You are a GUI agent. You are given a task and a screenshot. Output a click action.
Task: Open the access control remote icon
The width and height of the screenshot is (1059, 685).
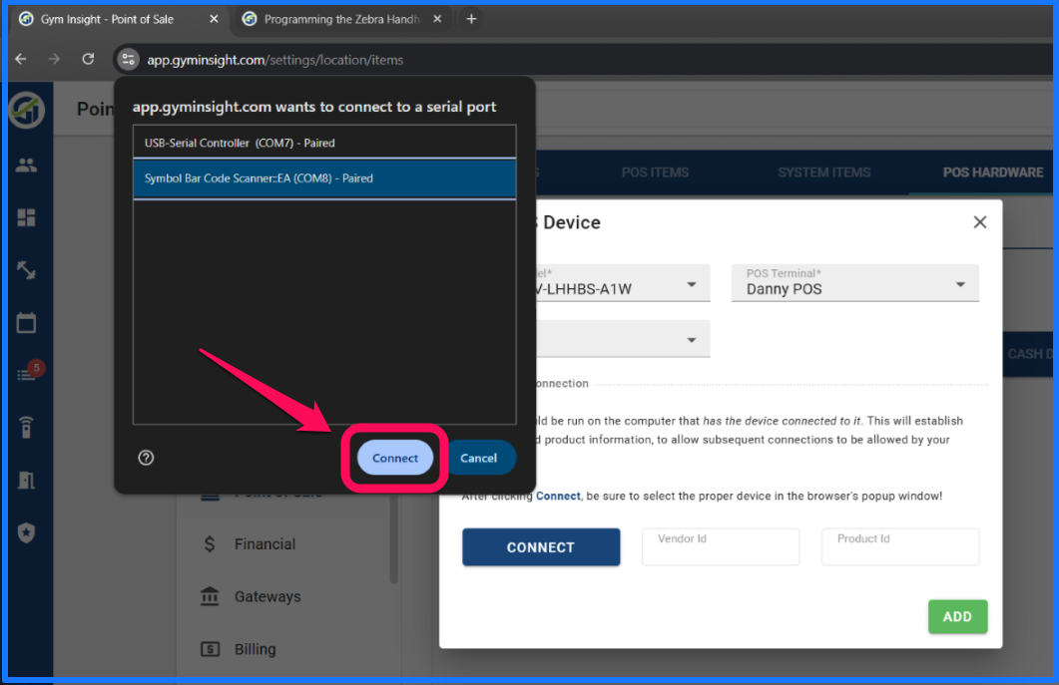click(x=26, y=427)
